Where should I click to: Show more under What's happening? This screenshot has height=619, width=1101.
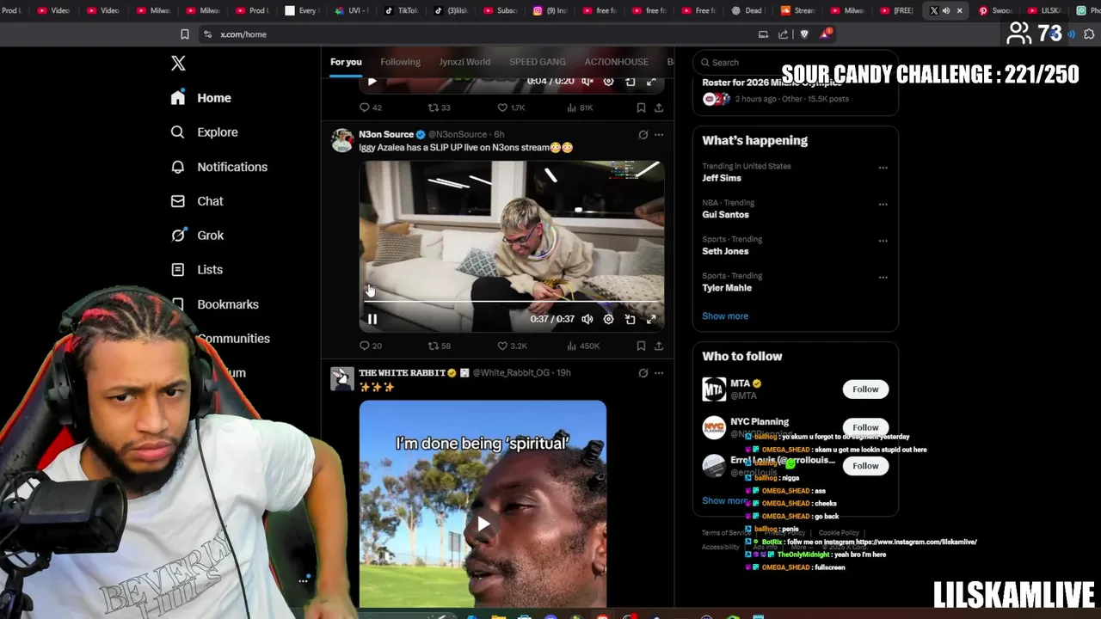[725, 316]
